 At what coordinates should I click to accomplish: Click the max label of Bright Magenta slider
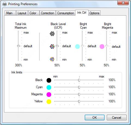(x=114, y=32)
